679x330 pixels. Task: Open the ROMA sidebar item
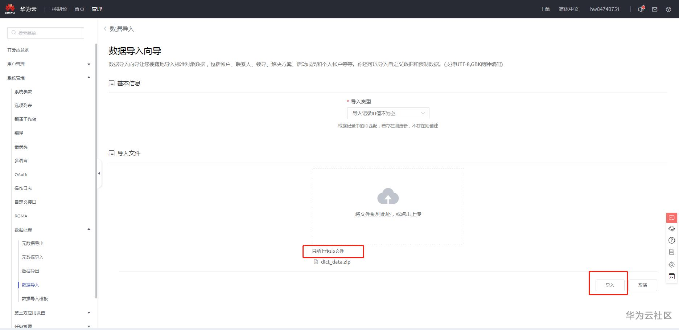(x=21, y=216)
